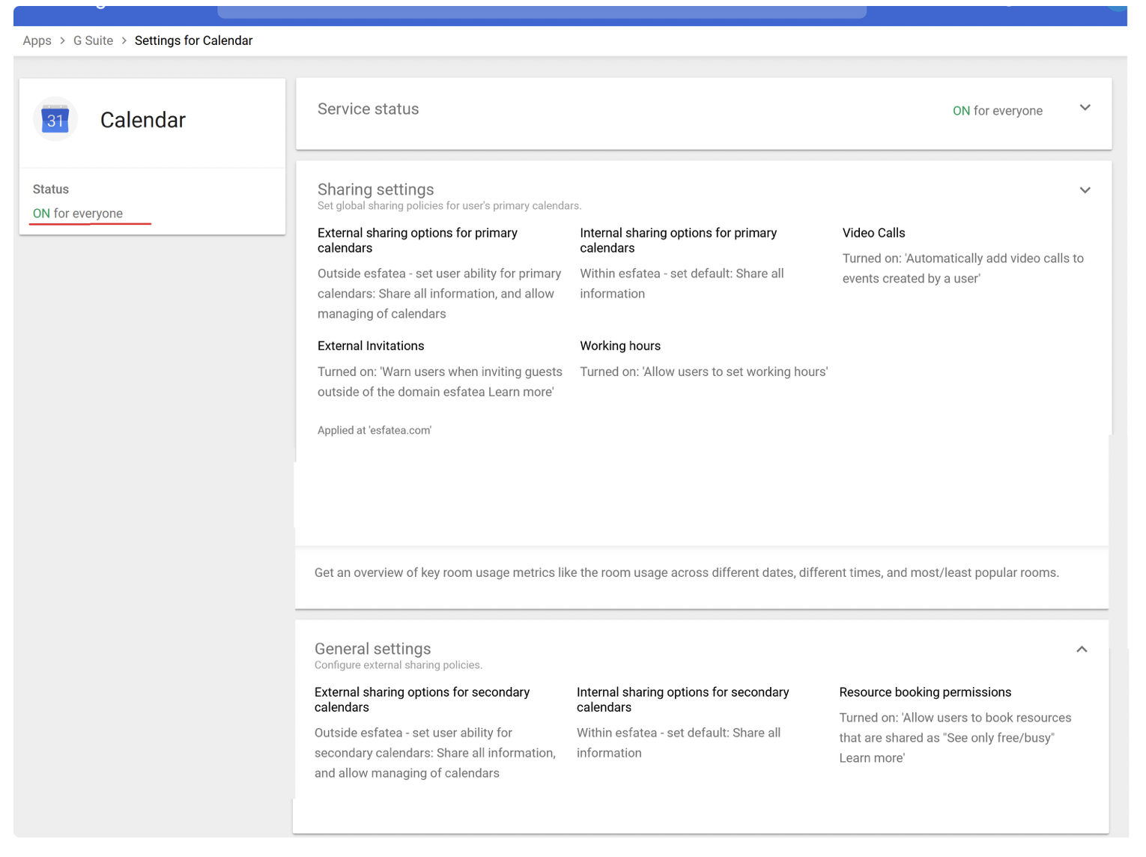
Task: Click the General settings heading
Action: [x=373, y=649]
